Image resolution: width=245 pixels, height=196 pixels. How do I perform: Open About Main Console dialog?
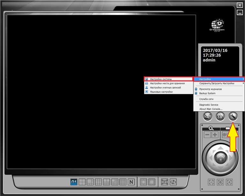pyautogui.click(x=211, y=109)
